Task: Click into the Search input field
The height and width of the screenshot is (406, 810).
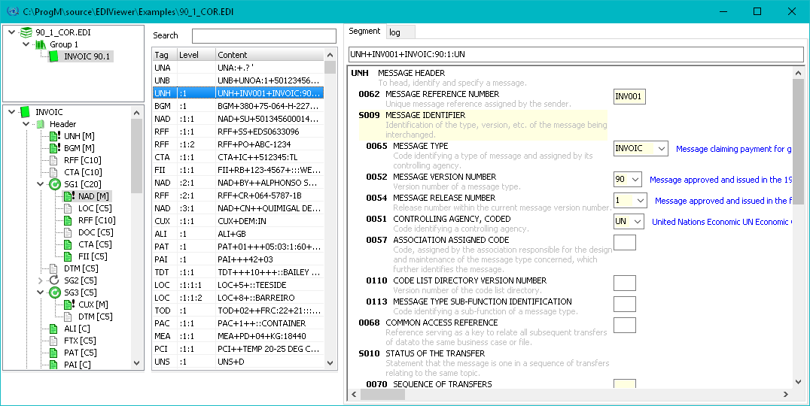Action: point(263,36)
